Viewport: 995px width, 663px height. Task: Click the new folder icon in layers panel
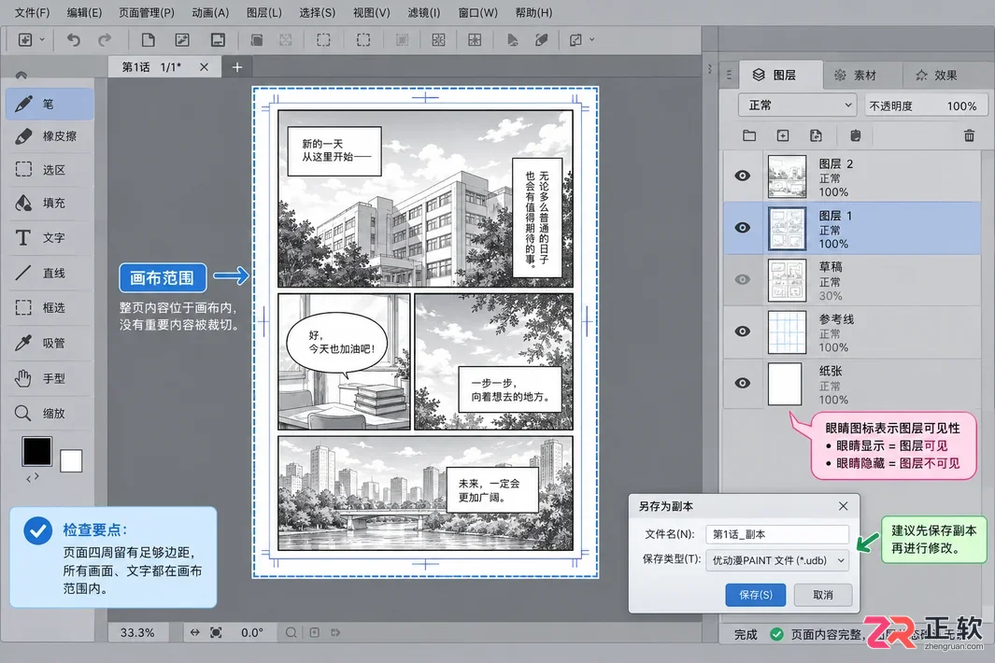click(749, 135)
